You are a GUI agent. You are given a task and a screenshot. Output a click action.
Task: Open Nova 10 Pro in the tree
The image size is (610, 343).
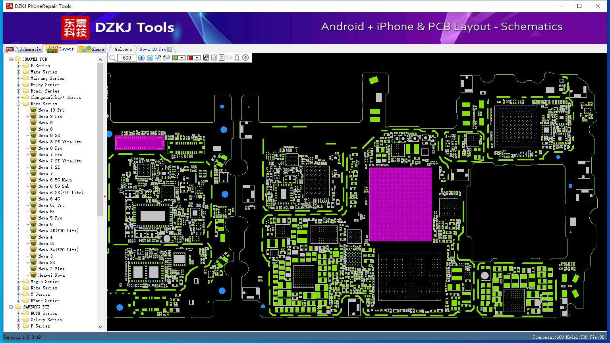point(51,110)
